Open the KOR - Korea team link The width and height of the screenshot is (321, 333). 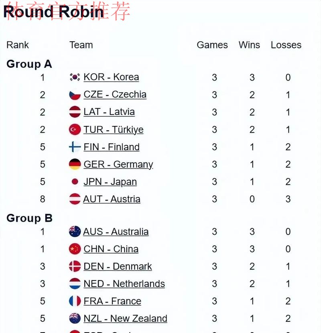pyautogui.click(x=111, y=77)
